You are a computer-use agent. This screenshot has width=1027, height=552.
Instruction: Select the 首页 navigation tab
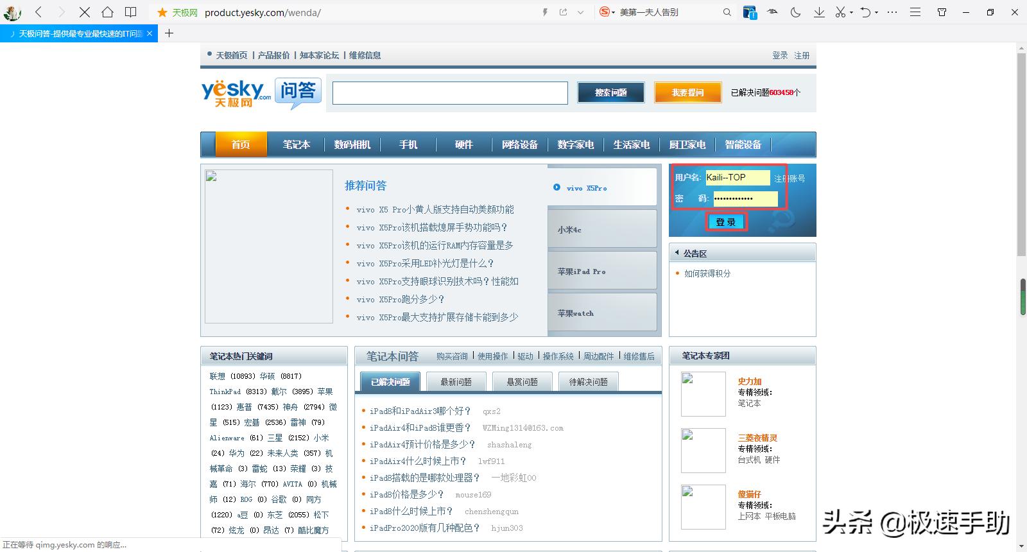point(241,144)
